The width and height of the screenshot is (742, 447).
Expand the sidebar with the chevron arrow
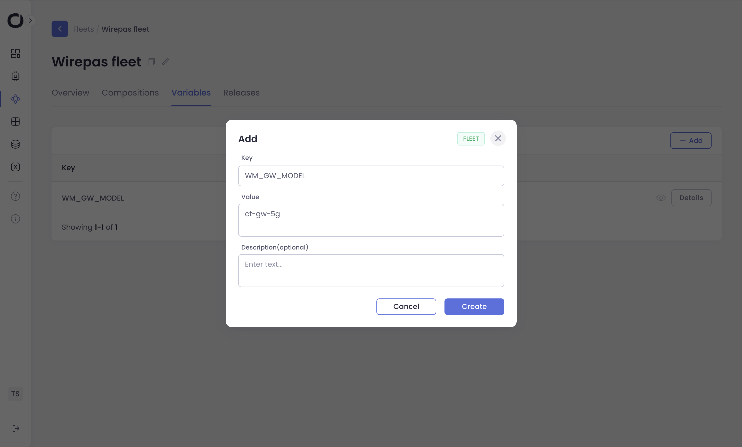tap(30, 20)
